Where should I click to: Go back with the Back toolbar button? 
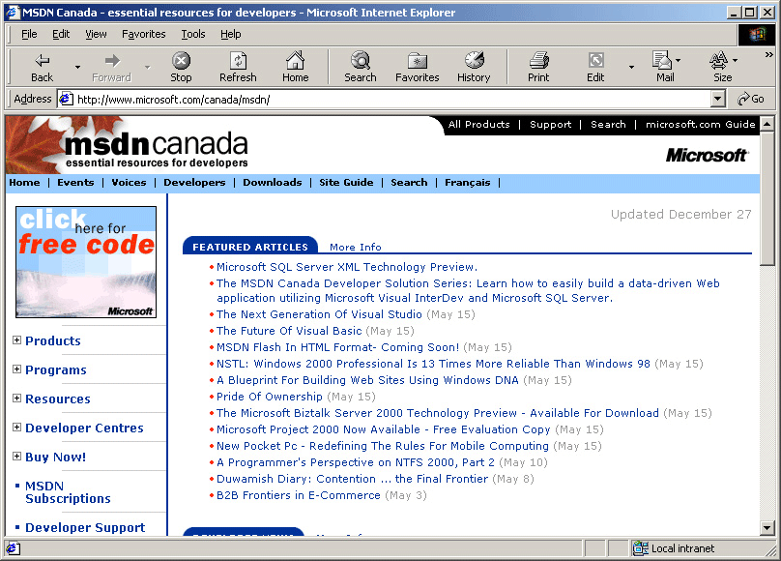(x=42, y=68)
